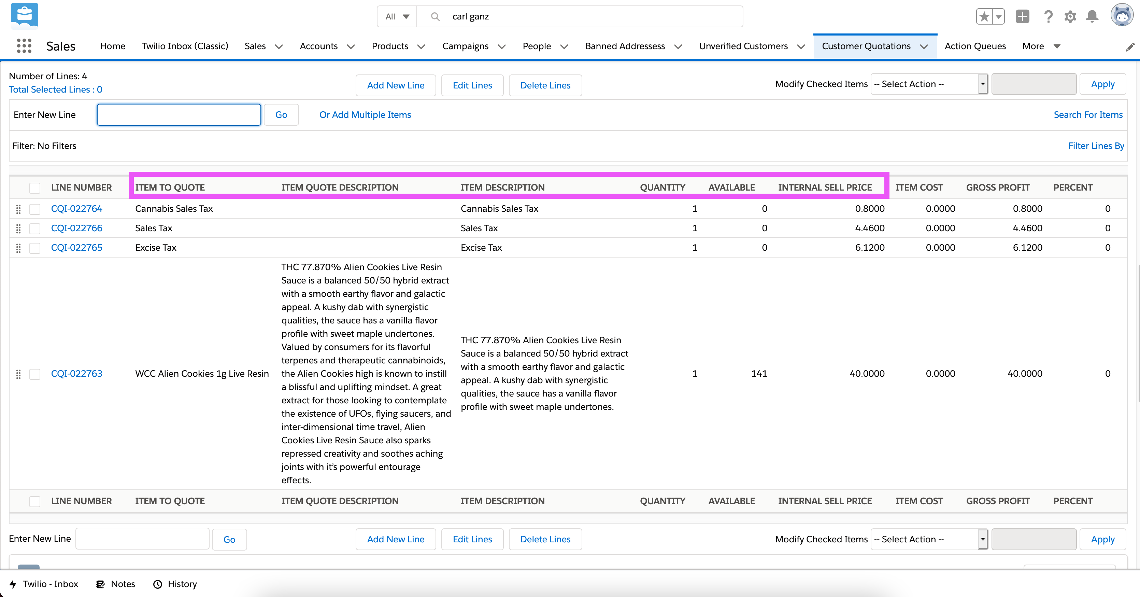This screenshot has width=1140, height=597.
Task: Click the top Delete Lines button
Action: [x=545, y=85]
